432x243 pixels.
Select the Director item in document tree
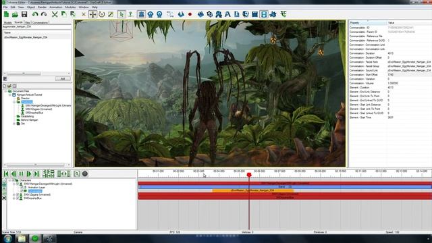click(25, 98)
